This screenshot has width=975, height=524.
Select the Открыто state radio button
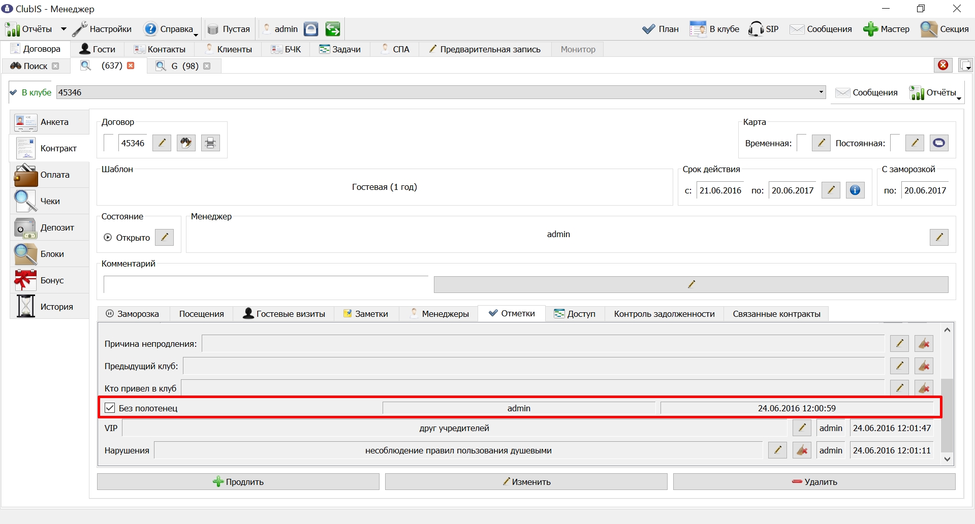[x=108, y=237]
